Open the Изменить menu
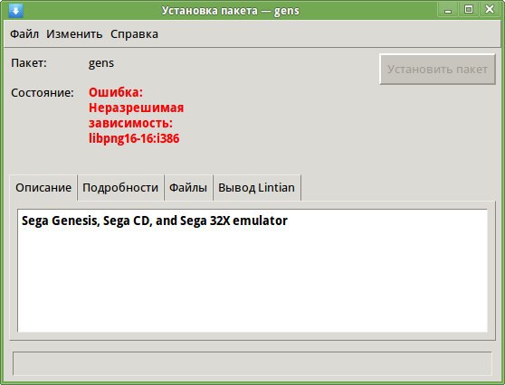The height and width of the screenshot is (385, 505). pyautogui.click(x=74, y=34)
